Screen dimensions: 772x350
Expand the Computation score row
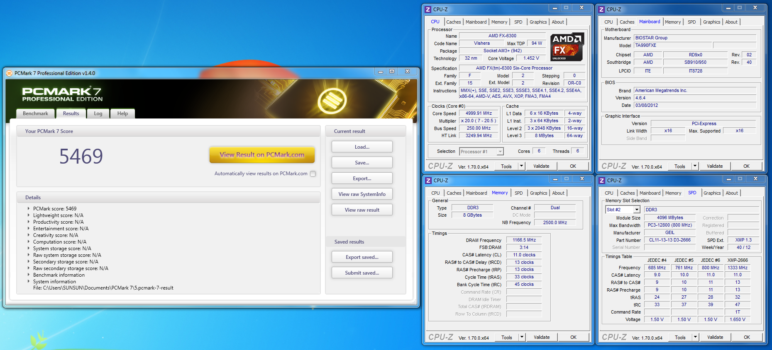coord(29,242)
